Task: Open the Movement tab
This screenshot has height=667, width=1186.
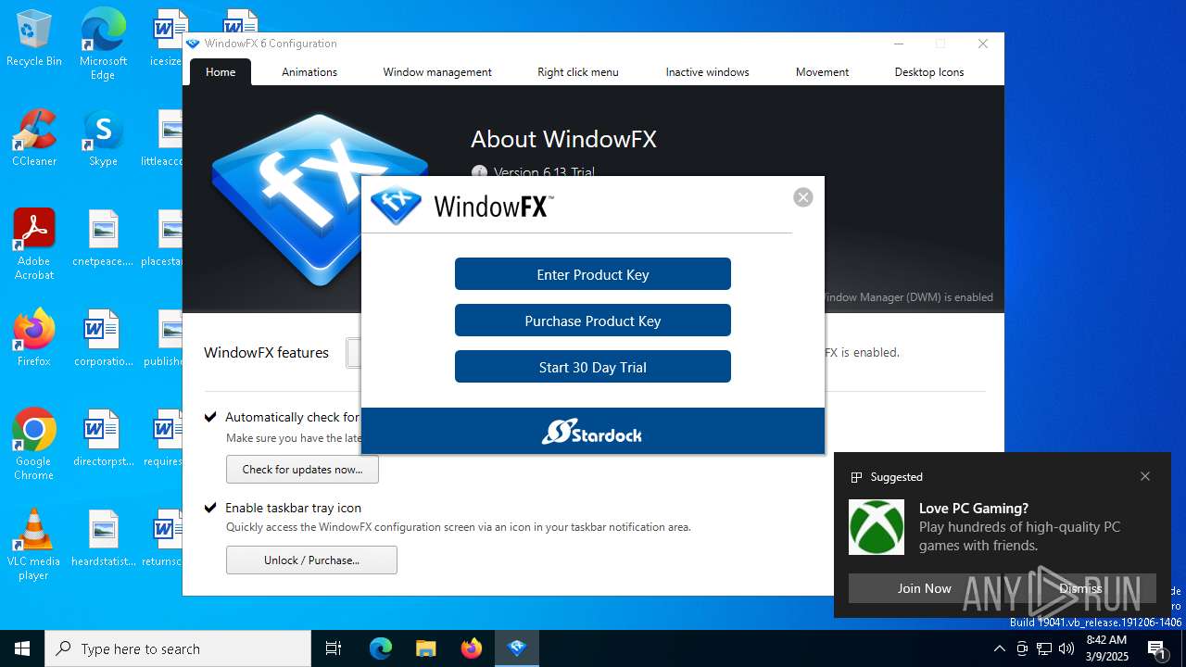Action: [822, 72]
